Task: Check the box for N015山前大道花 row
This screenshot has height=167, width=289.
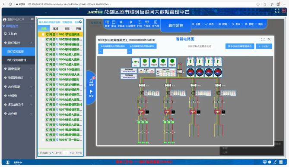Action: pos(43,99)
